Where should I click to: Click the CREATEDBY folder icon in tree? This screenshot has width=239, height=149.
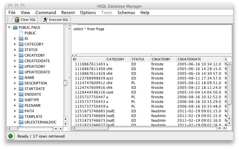pyautogui.click(x=21, y=55)
